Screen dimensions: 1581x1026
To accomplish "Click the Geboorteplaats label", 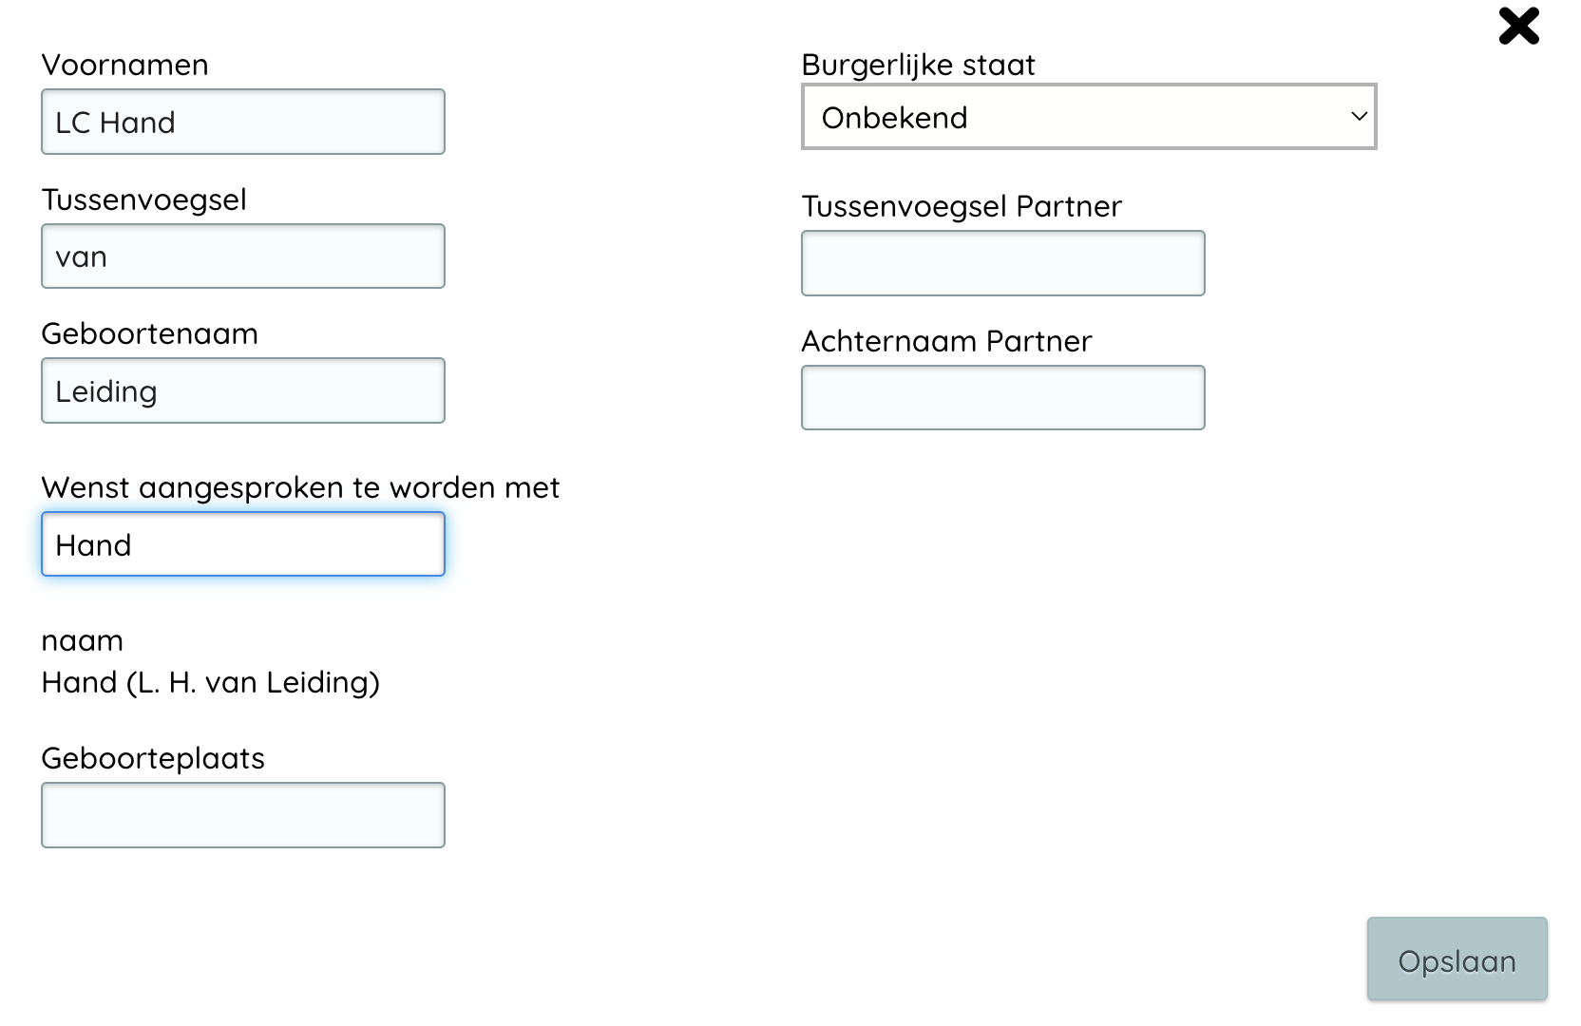I will [153, 758].
